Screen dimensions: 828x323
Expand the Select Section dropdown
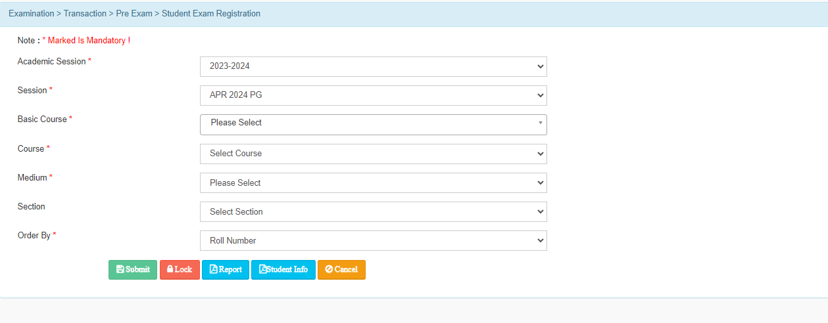point(373,211)
